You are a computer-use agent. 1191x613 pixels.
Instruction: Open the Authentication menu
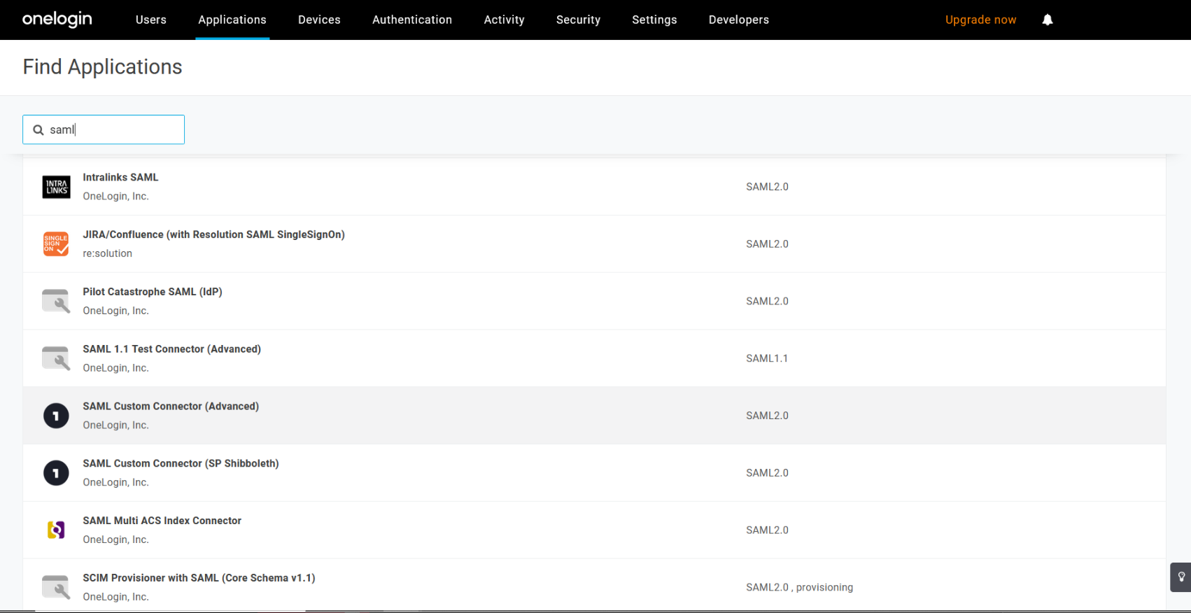412,20
